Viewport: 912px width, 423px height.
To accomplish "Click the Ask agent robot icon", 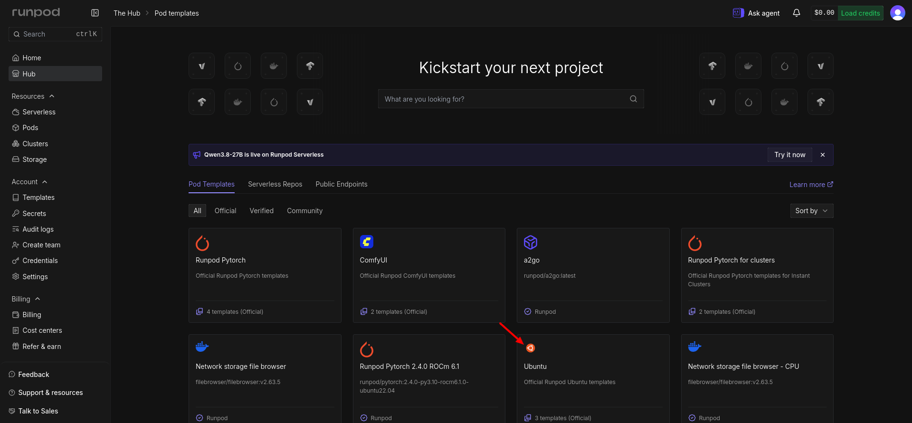I will [738, 13].
